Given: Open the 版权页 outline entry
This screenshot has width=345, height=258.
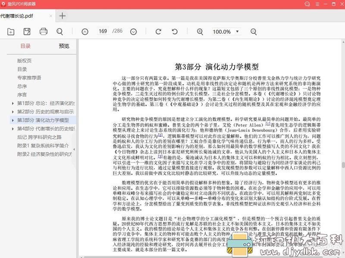Looking at the screenshot, I should coord(25,61).
